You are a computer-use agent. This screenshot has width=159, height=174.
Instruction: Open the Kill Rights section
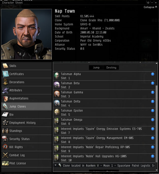click(26, 147)
